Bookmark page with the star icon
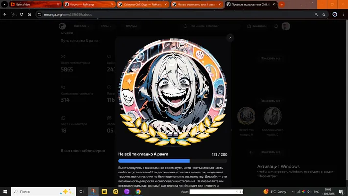This screenshot has height=196, width=348. pyautogui.click(x=324, y=14)
